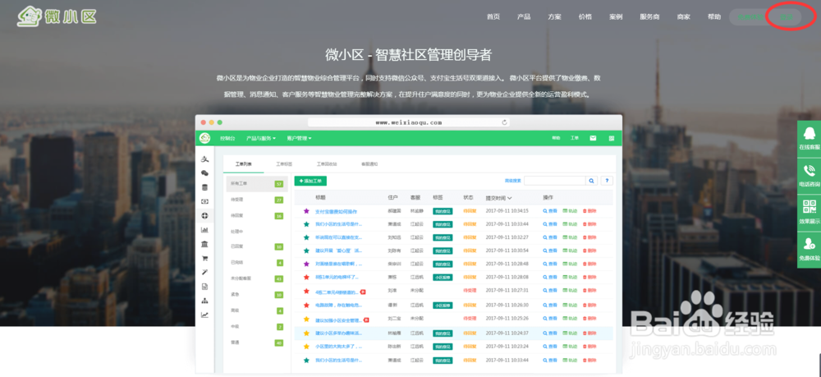Click the green 免费体验 button in the header
Screen dimensions: 821x377
tap(750, 16)
